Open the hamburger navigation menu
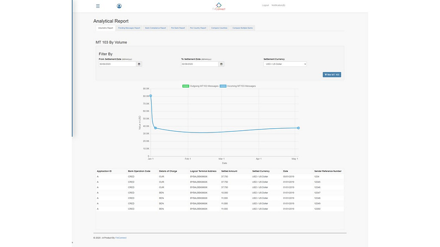 pos(98,6)
